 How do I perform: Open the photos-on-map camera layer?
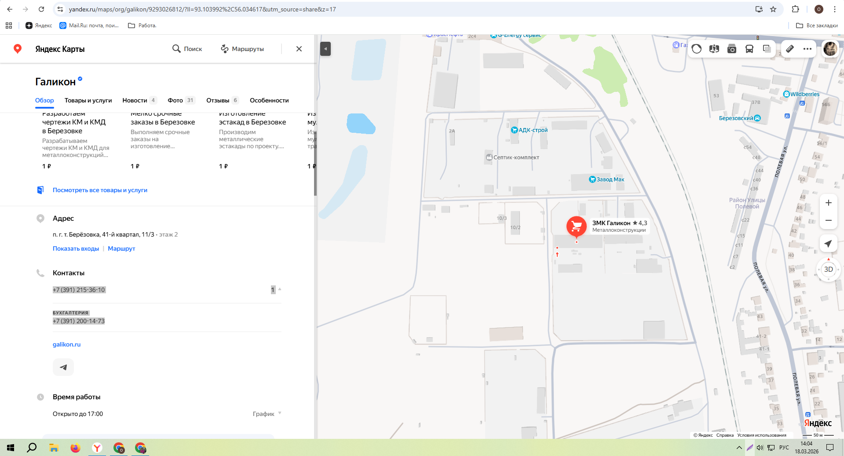coord(732,49)
